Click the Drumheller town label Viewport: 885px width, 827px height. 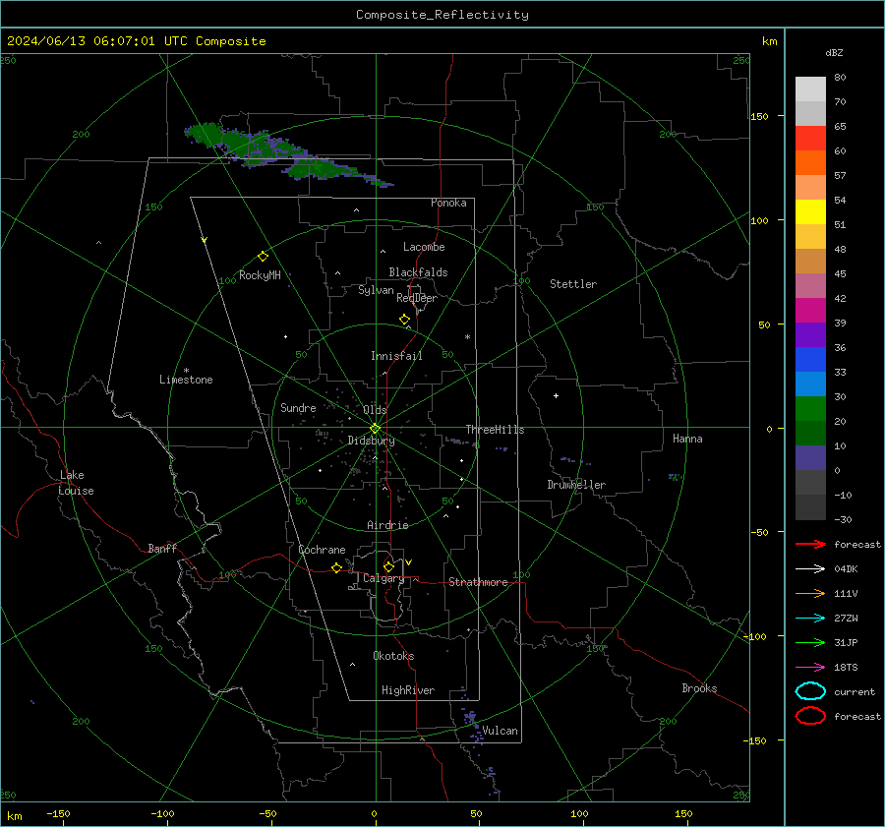[576, 485]
